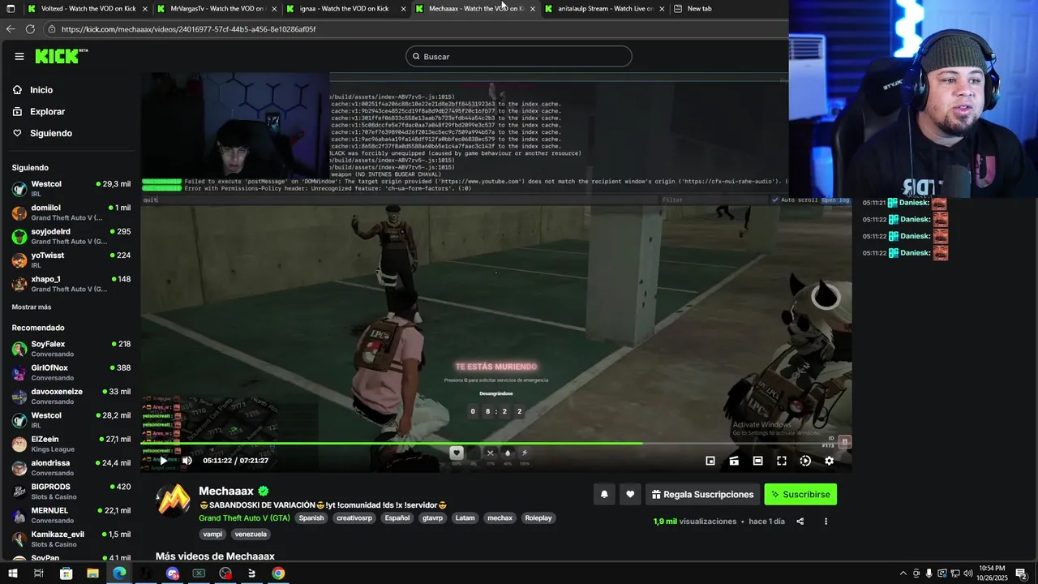Open Microsoft Store from taskbar
The height and width of the screenshot is (584, 1038).
pos(66,573)
